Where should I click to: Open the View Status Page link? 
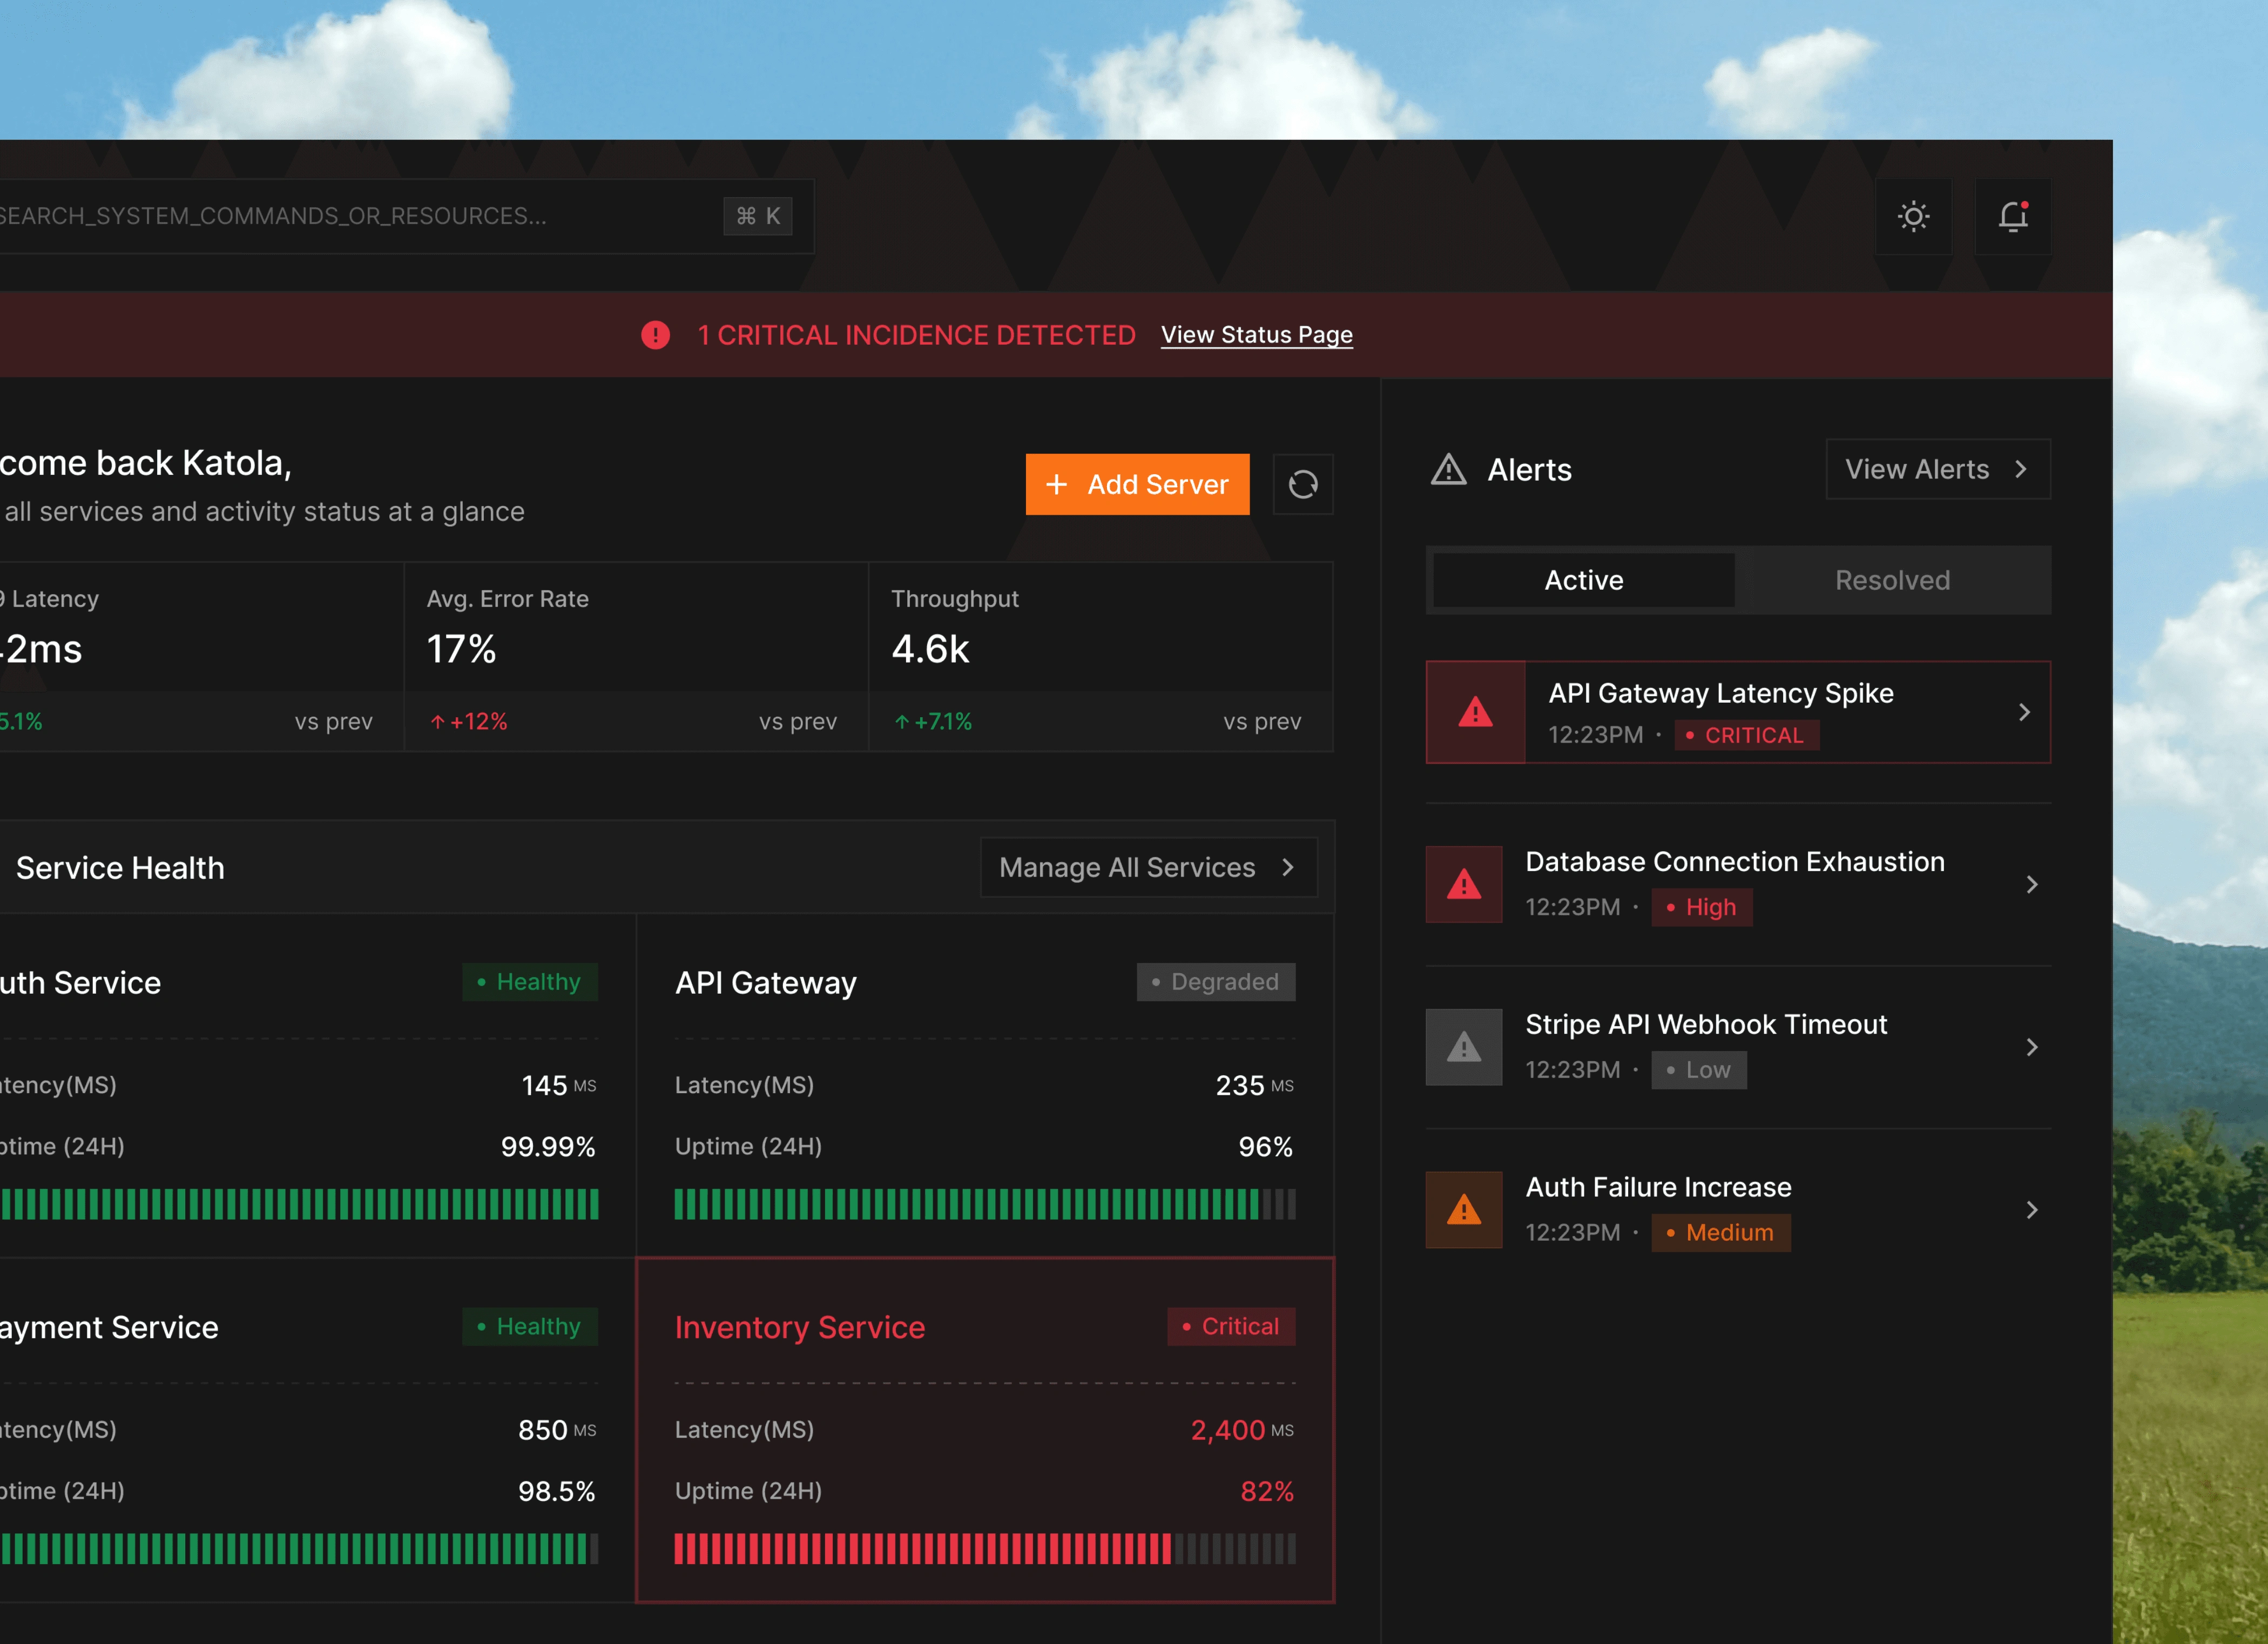[1256, 335]
